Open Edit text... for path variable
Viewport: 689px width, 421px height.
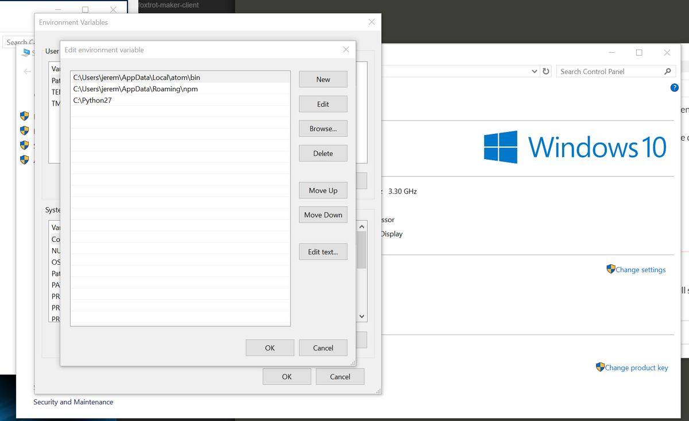323,252
